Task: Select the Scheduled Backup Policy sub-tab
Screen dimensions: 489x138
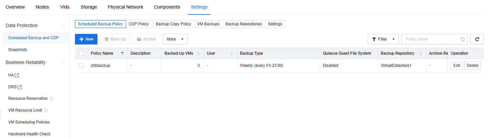Action: [x=100, y=24]
